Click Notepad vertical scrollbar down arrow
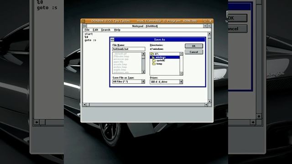Screen dimensions: 292x164 point(209,101)
